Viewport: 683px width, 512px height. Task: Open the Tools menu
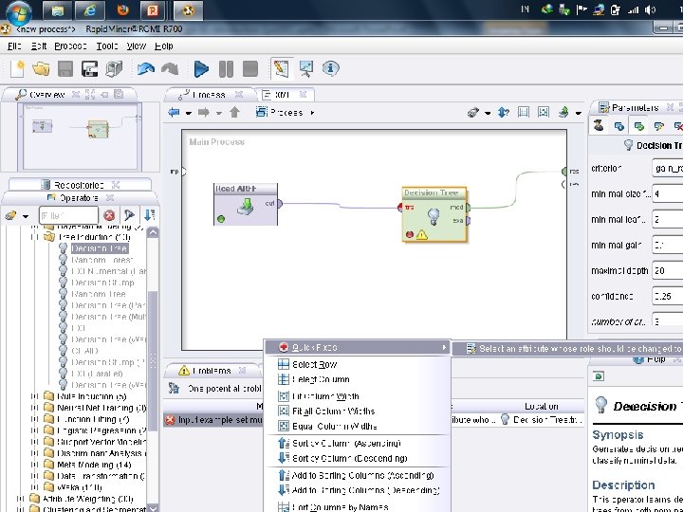[x=106, y=46]
